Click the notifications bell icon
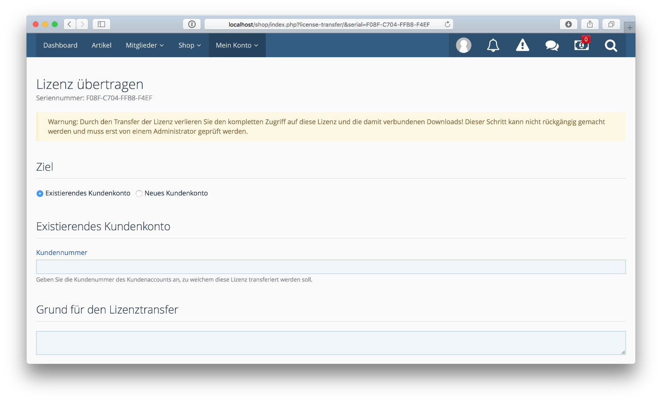The image size is (662, 402). (x=493, y=45)
